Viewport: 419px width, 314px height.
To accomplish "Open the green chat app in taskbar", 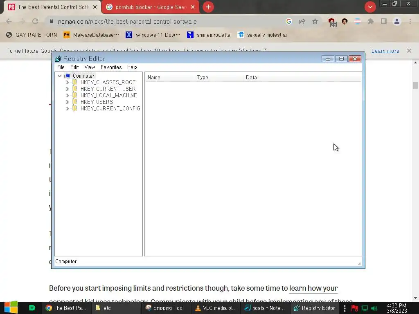I will [x=32, y=308].
